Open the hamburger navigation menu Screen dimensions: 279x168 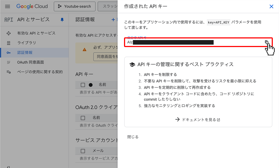coord(8,6)
